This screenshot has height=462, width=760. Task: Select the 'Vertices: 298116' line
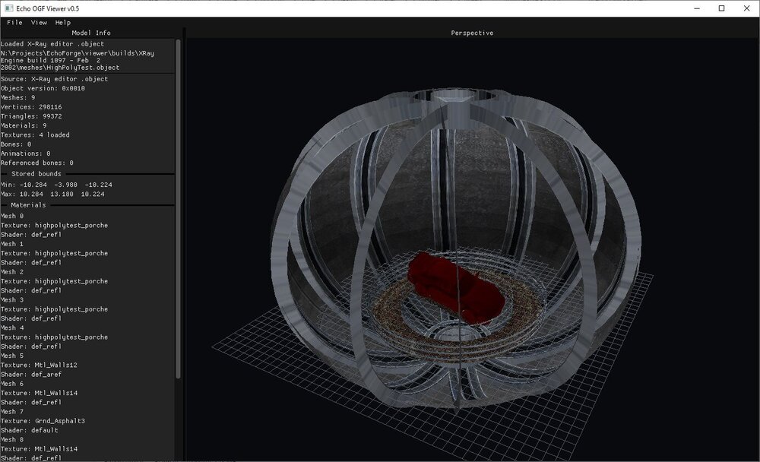point(31,106)
